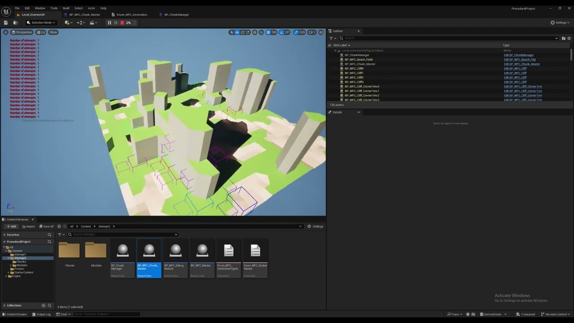Open the Trace dropdown in status bar

tap(455, 314)
